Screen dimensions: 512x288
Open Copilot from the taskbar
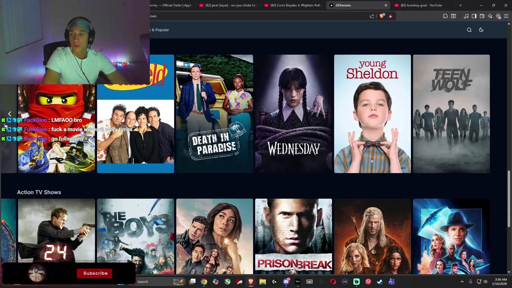(216, 282)
